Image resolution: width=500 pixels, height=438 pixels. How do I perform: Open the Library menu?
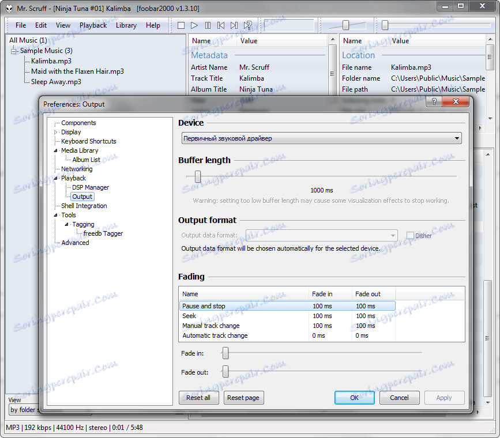point(126,25)
